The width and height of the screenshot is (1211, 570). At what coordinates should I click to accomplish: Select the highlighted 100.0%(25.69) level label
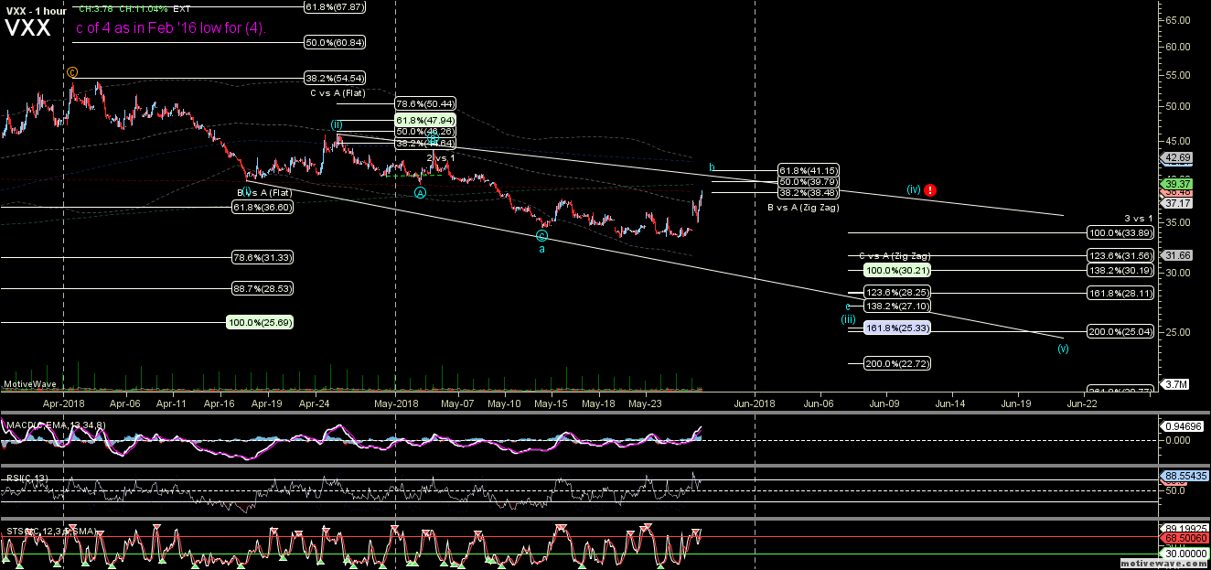point(260,322)
